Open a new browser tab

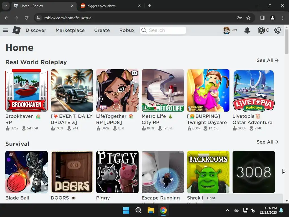150,6
